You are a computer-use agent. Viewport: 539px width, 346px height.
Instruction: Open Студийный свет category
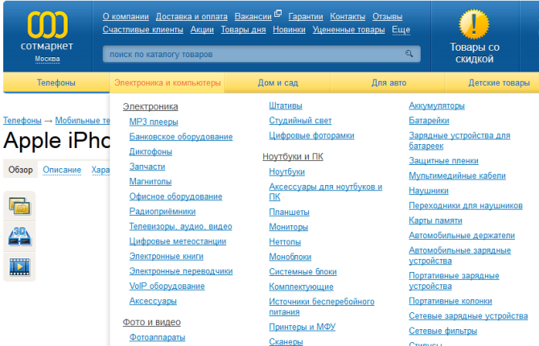[x=300, y=121]
